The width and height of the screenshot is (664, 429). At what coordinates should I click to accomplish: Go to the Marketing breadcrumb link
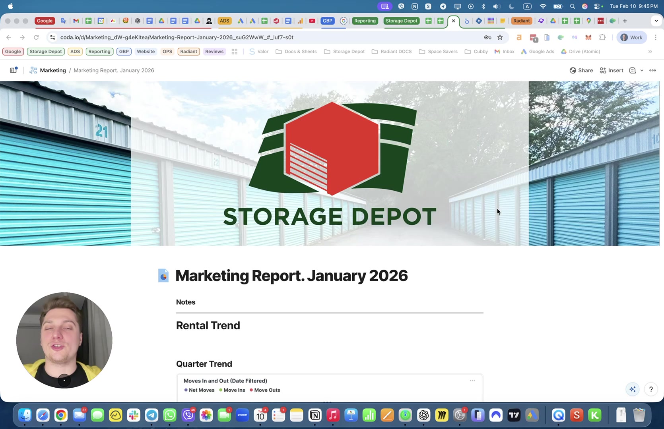click(x=52, y=70)
